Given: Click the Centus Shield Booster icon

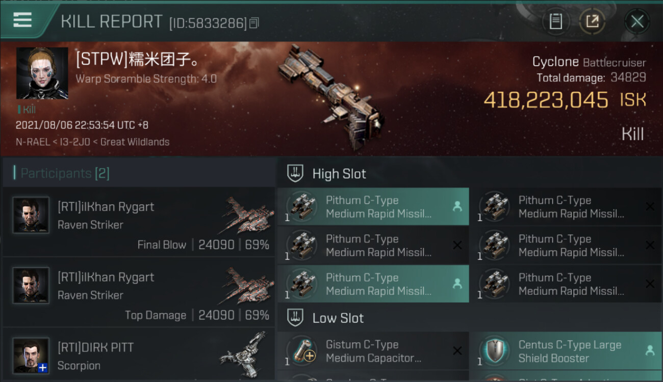Looking at the screenshot, I should (x=494, y=351).
